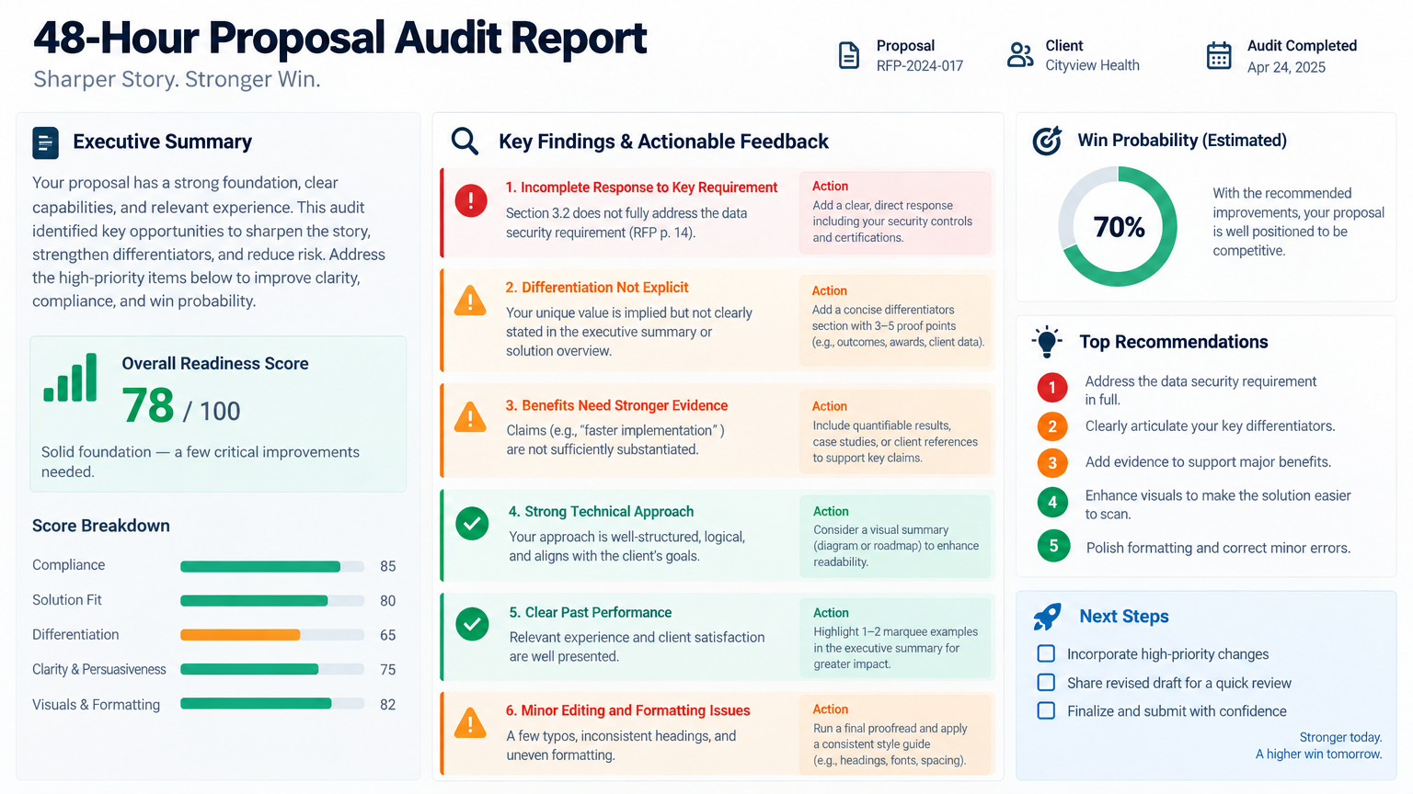Click the client name Cityview Health
Image resolution: width=1413 pixels, height=794 pixels.
tap(1092, 65)
